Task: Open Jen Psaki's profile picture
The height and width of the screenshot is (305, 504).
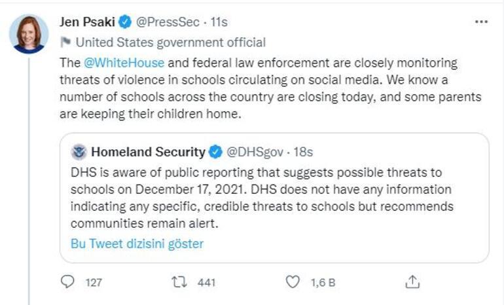Action: click(x=29, y=33)
